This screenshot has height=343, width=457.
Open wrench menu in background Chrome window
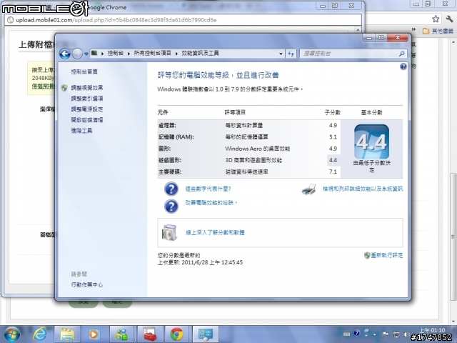click(x=449, y=19)
